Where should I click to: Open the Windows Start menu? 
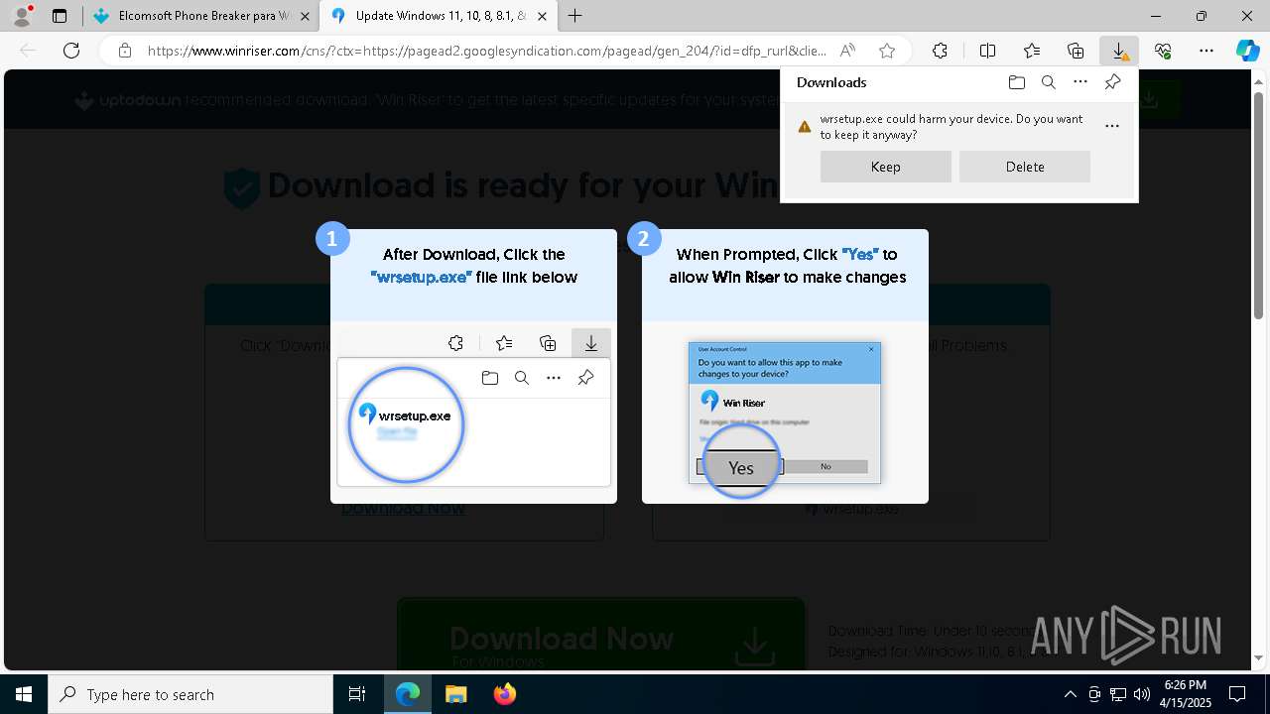pos(24,694)
